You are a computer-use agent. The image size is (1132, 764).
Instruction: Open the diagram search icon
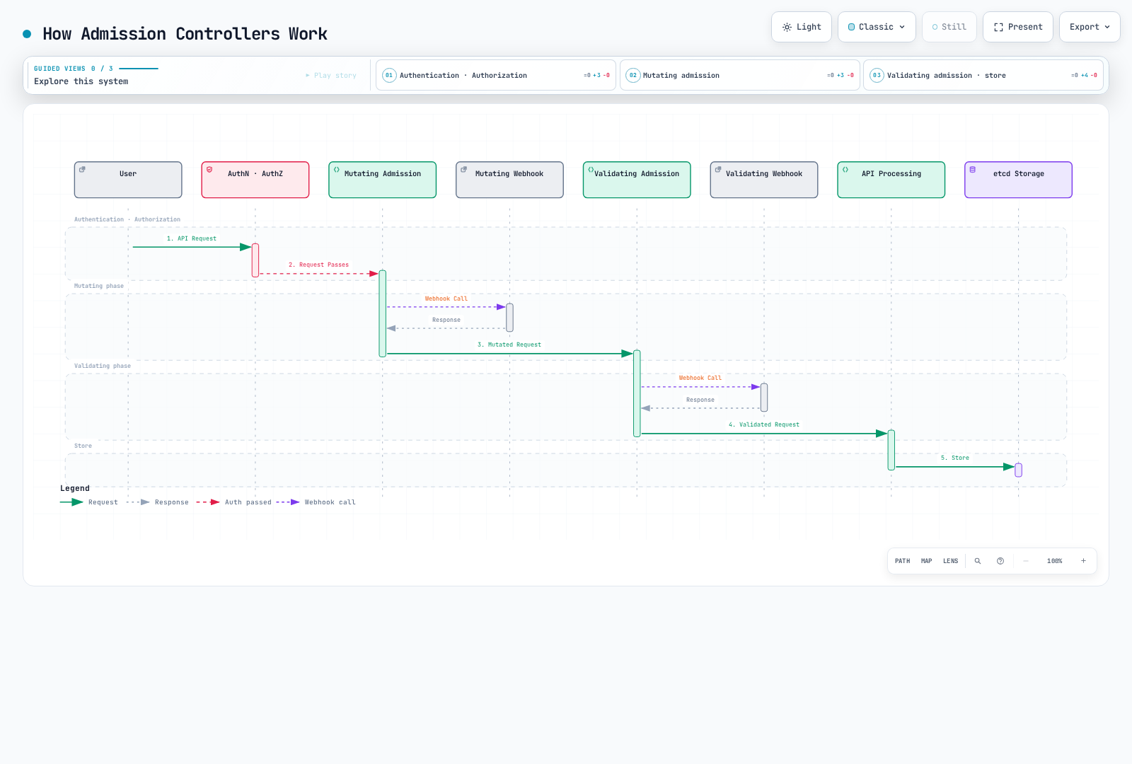point(978,561)
